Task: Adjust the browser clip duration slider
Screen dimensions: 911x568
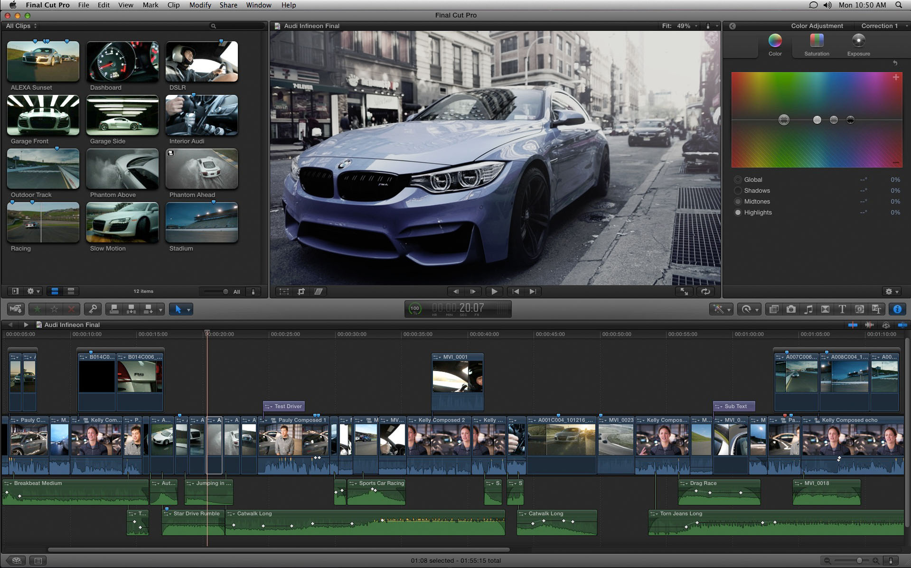Action: 225,292
